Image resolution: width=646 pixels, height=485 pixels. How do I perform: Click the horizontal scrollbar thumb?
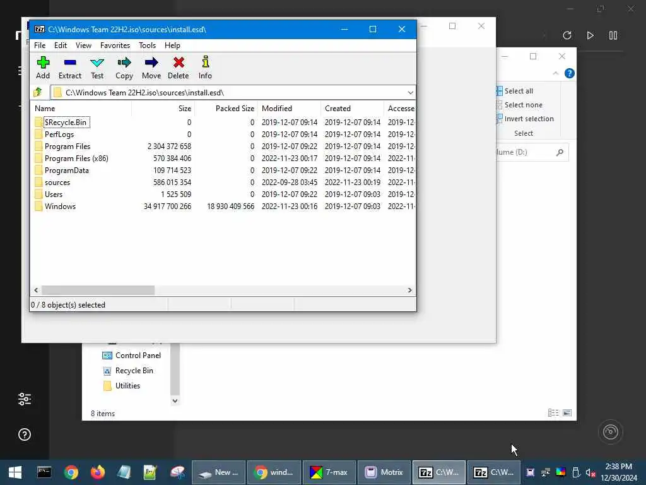[98, 290]
